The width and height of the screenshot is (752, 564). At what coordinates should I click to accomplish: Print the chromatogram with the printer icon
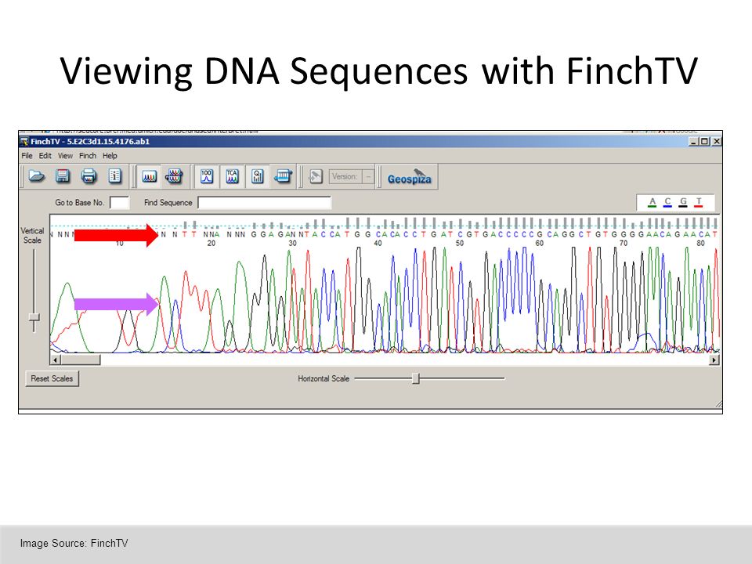pos(89,176)
